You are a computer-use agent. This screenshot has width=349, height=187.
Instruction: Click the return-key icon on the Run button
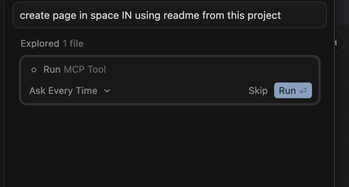click(x=303, y=91)
